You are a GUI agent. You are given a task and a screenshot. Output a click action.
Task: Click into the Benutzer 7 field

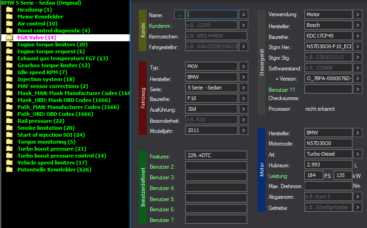[x=216, y=219]
